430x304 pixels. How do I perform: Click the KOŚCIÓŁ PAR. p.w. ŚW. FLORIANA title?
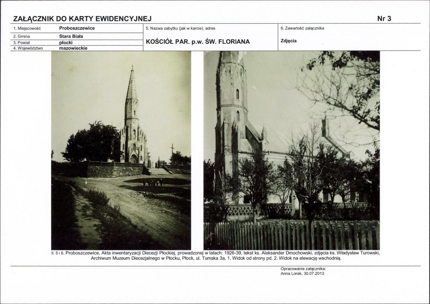[198, 42]
